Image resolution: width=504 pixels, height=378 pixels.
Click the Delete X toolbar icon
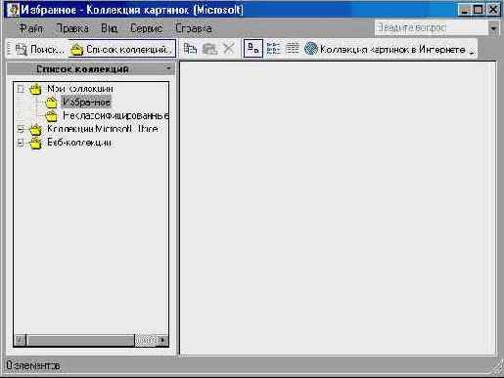coord(229,49)
